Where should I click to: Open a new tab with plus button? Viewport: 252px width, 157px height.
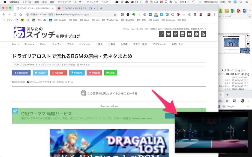[x=101, y=8]
